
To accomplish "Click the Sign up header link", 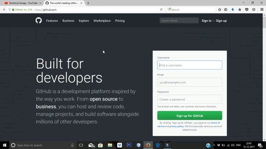I will 221,21.
